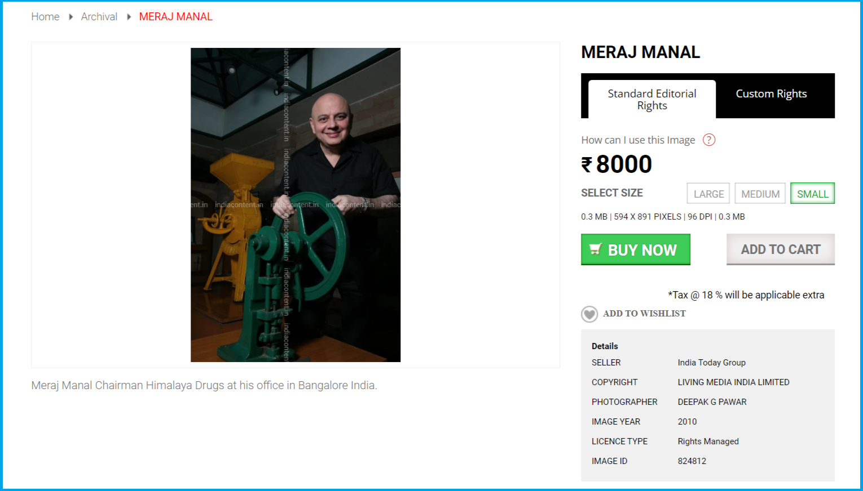The width and height of the screenshot is (863, 491).
Task: Click How can I use this Image
Action: (x=638, y=140)
